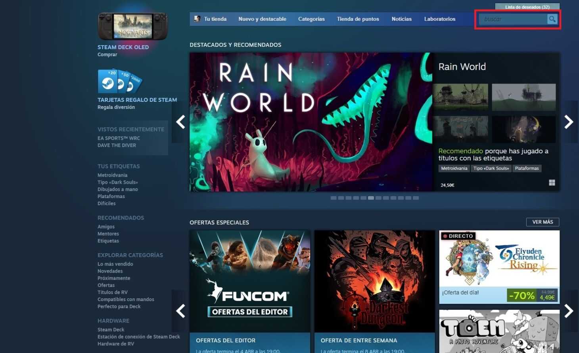Image resolution: width=579 pixels, height=353 pixels.
Task: Click the Rain World banner artwork
Action: pos(311,122)
